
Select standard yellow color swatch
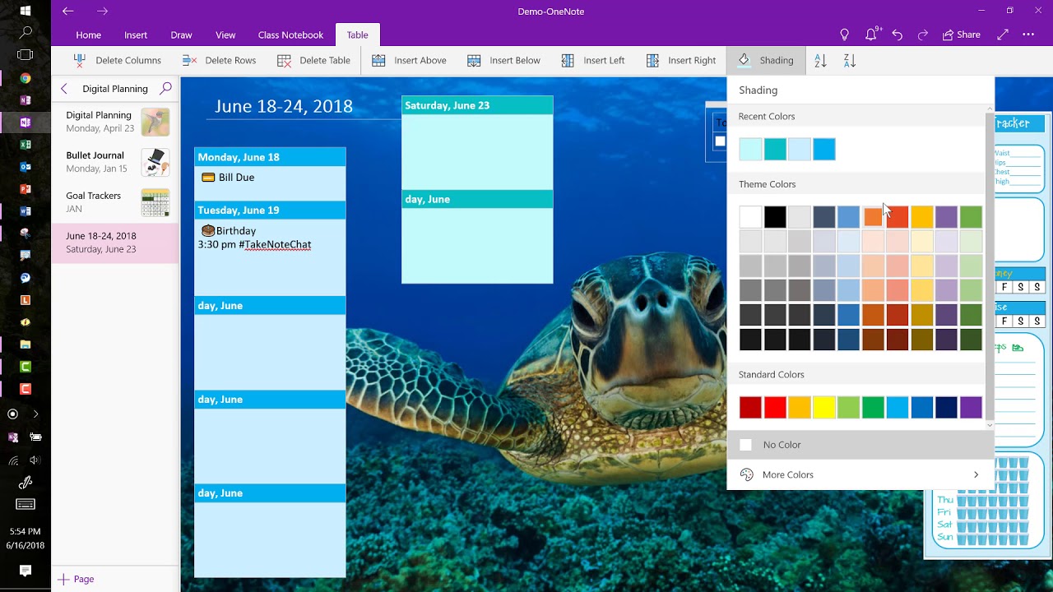(x=824, y=407)
